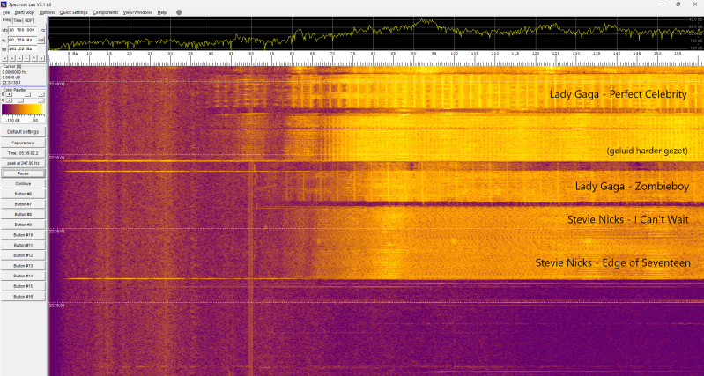Click the 50 Hz mark on the frequency ruler

251,54
